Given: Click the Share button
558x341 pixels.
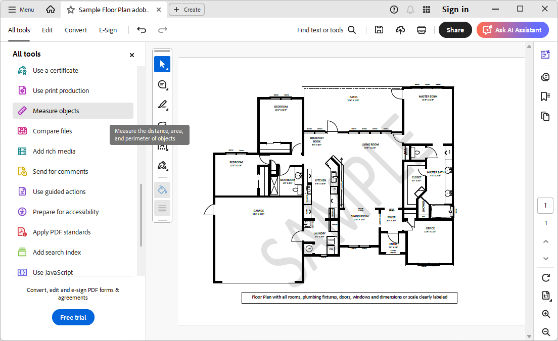Looking at the screenshot, I should 455,30.
